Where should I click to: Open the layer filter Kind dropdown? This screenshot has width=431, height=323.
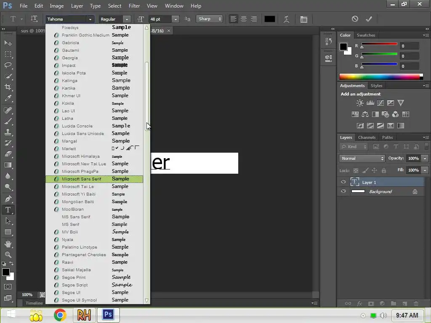coord(354,147)
